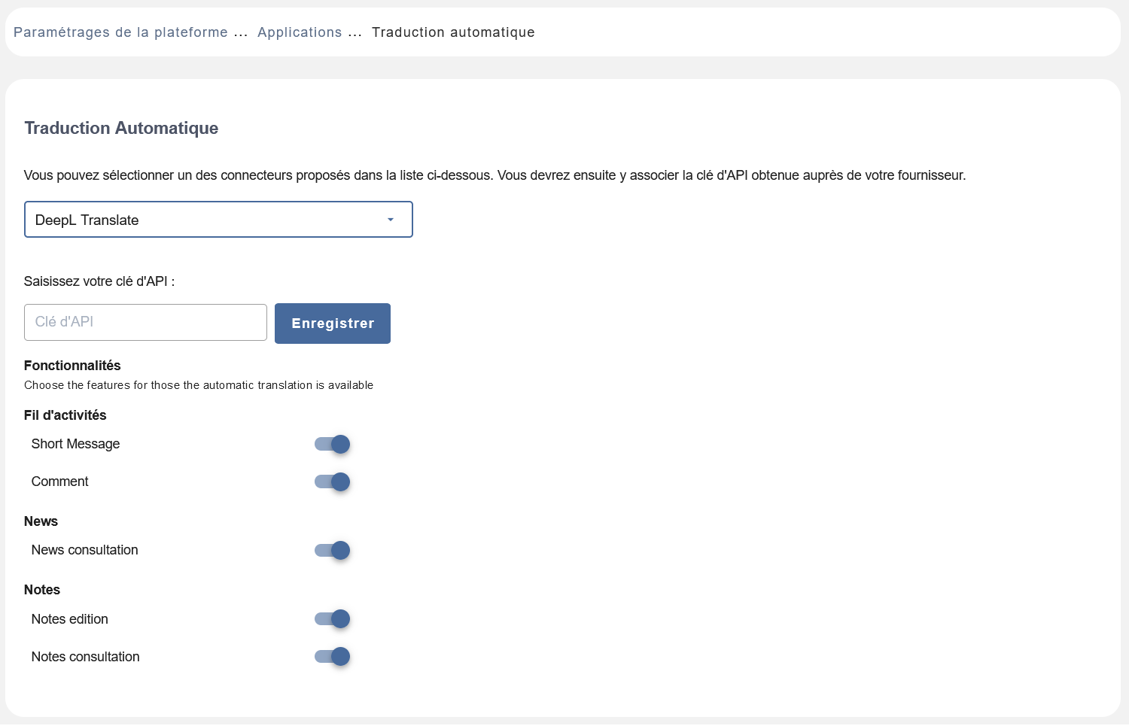Go to the Applications breadcrumb link
The image size is (1129, 726).
click(300, 32)
